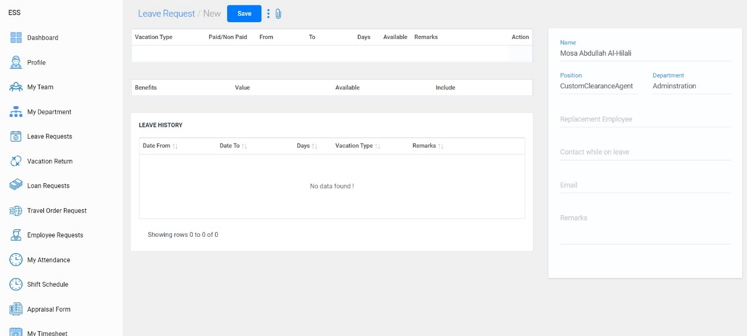Screen dimensions: 747x336
Task: Click the paperclip attachment icon
Action: [x=278, y=14]
